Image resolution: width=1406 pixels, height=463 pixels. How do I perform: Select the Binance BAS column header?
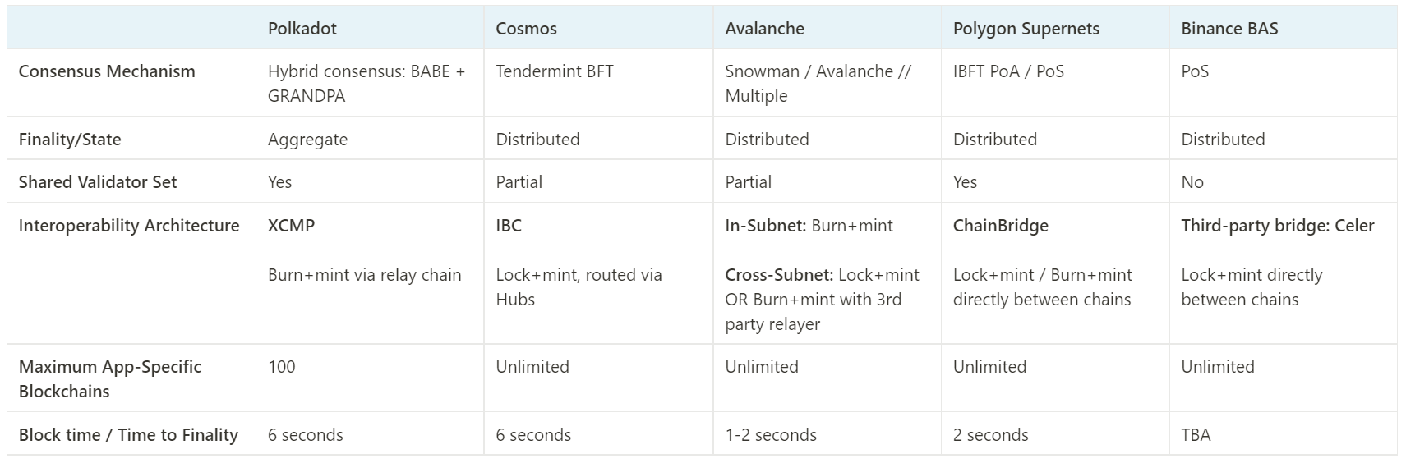tap(1229, 29)
